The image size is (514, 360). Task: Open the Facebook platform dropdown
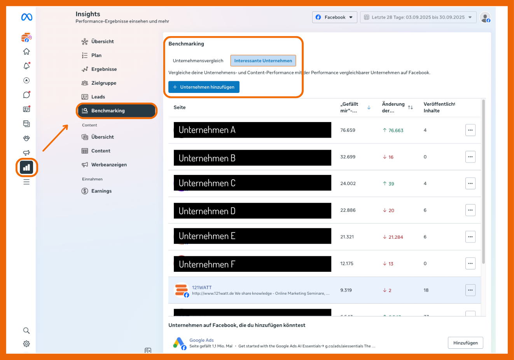tap(334, 17)
